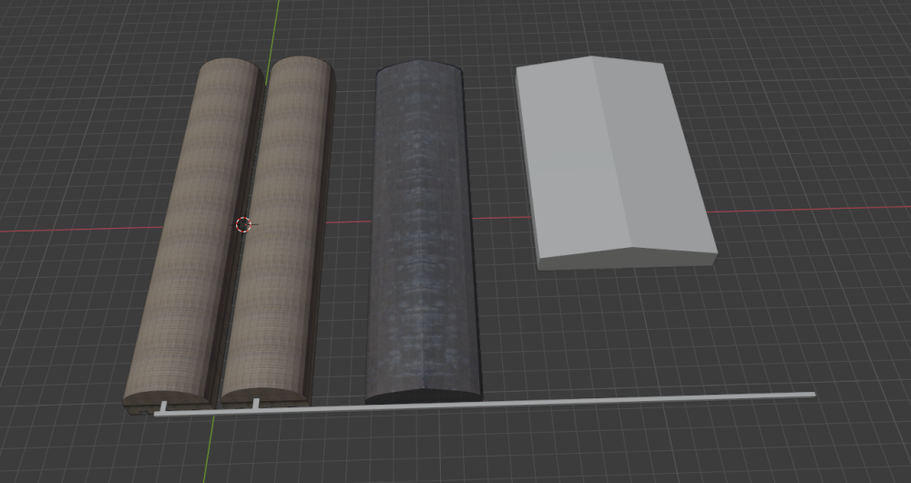Select the white gable-roofed building object
This screenshot has width=911, height=483.
(x=610, y=164)
